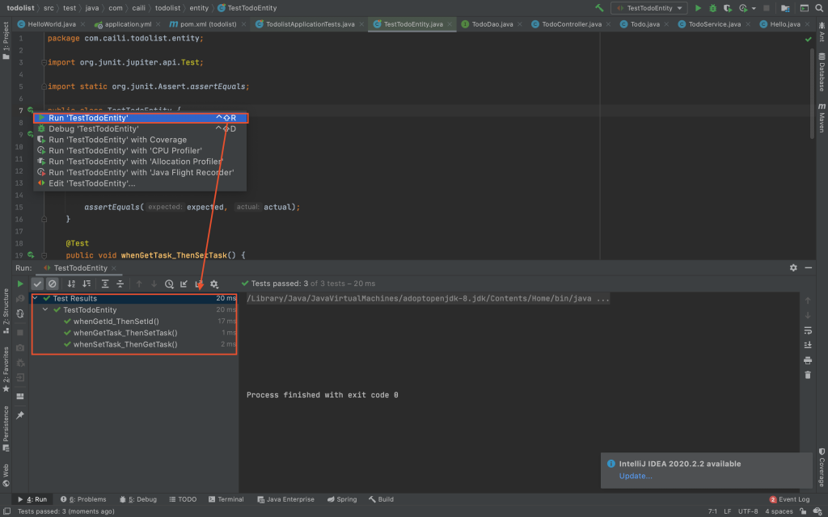The height and width of the screenshot is (517, 828).
Task: Toggle soft-wrap in console output
Action: [x=808, y=330]
